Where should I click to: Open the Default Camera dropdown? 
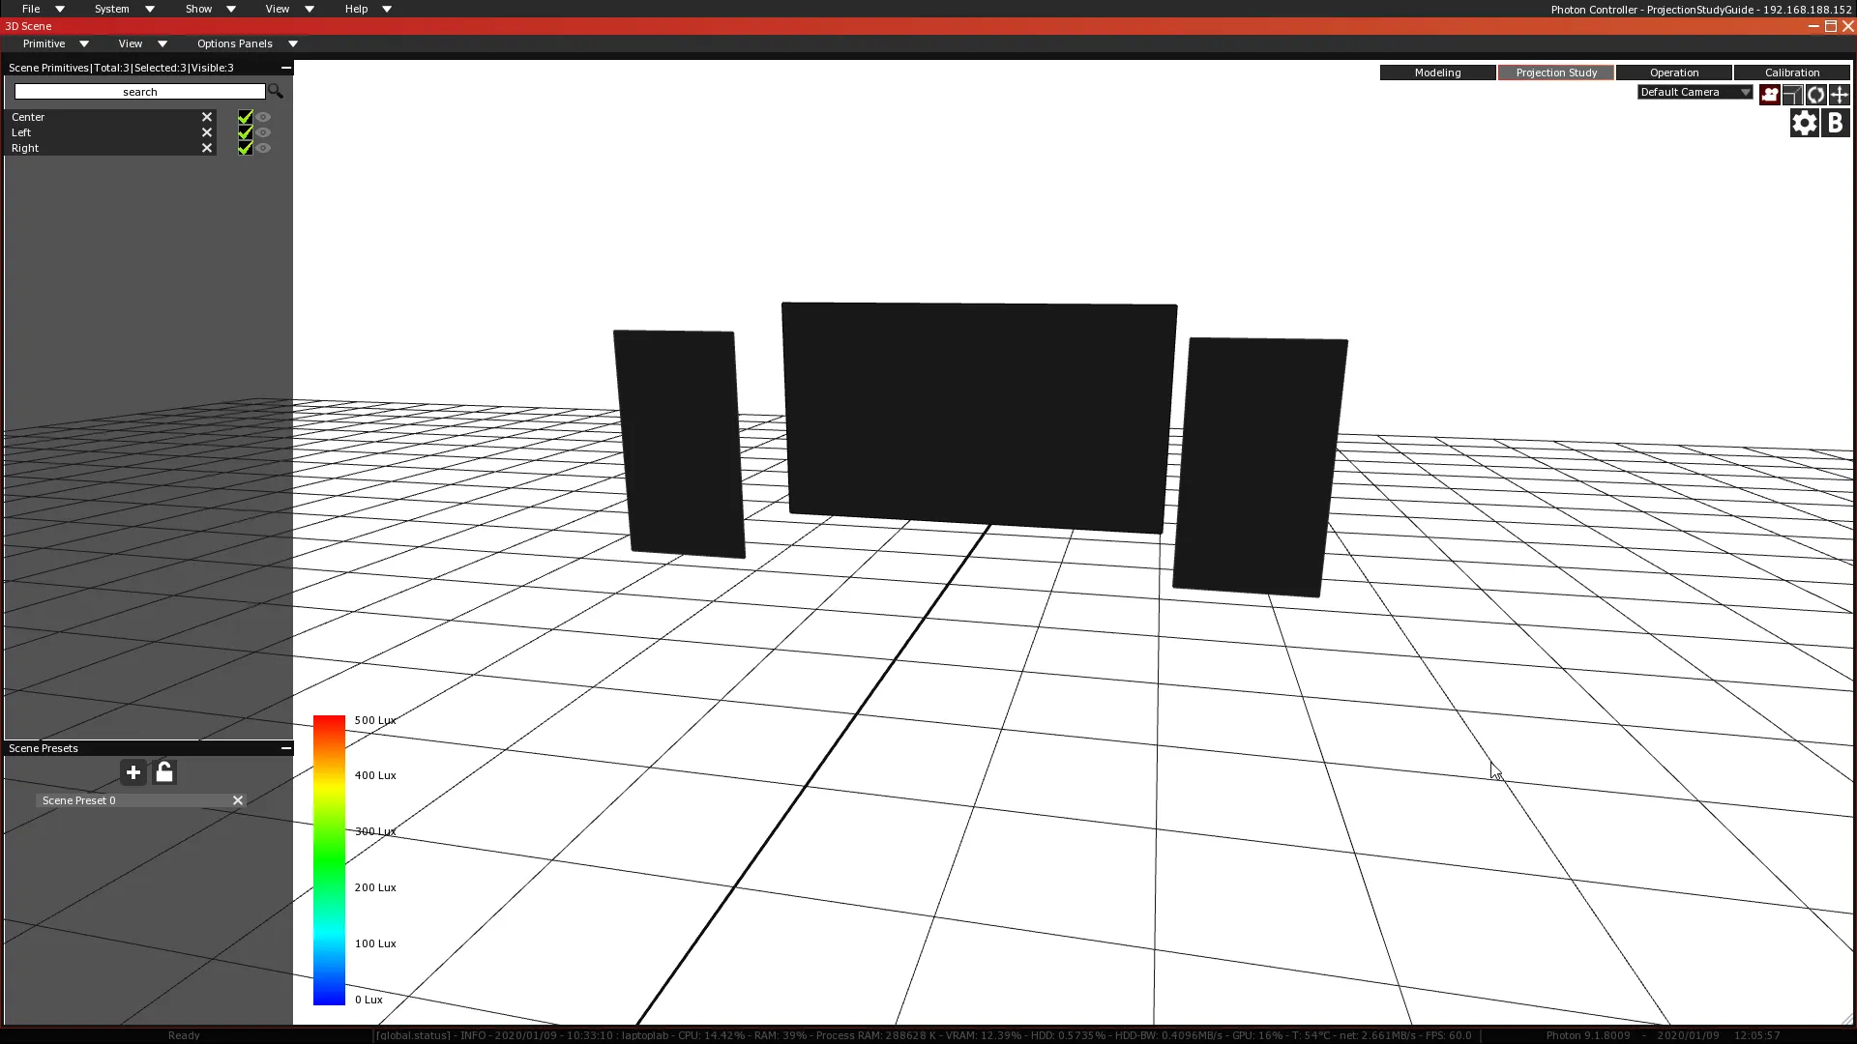pos(1695,92)
